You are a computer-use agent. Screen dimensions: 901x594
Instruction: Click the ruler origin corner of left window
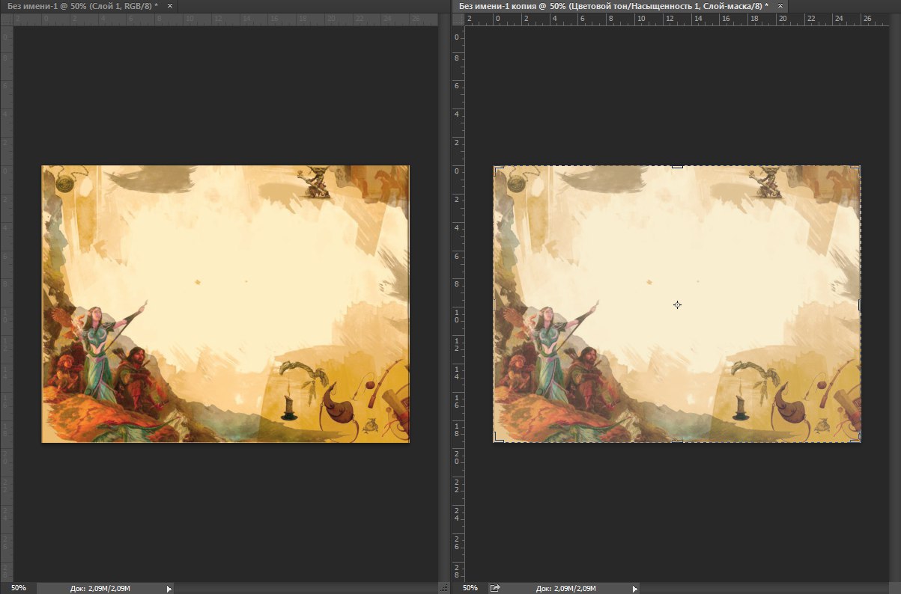click(x=7, y=19)
